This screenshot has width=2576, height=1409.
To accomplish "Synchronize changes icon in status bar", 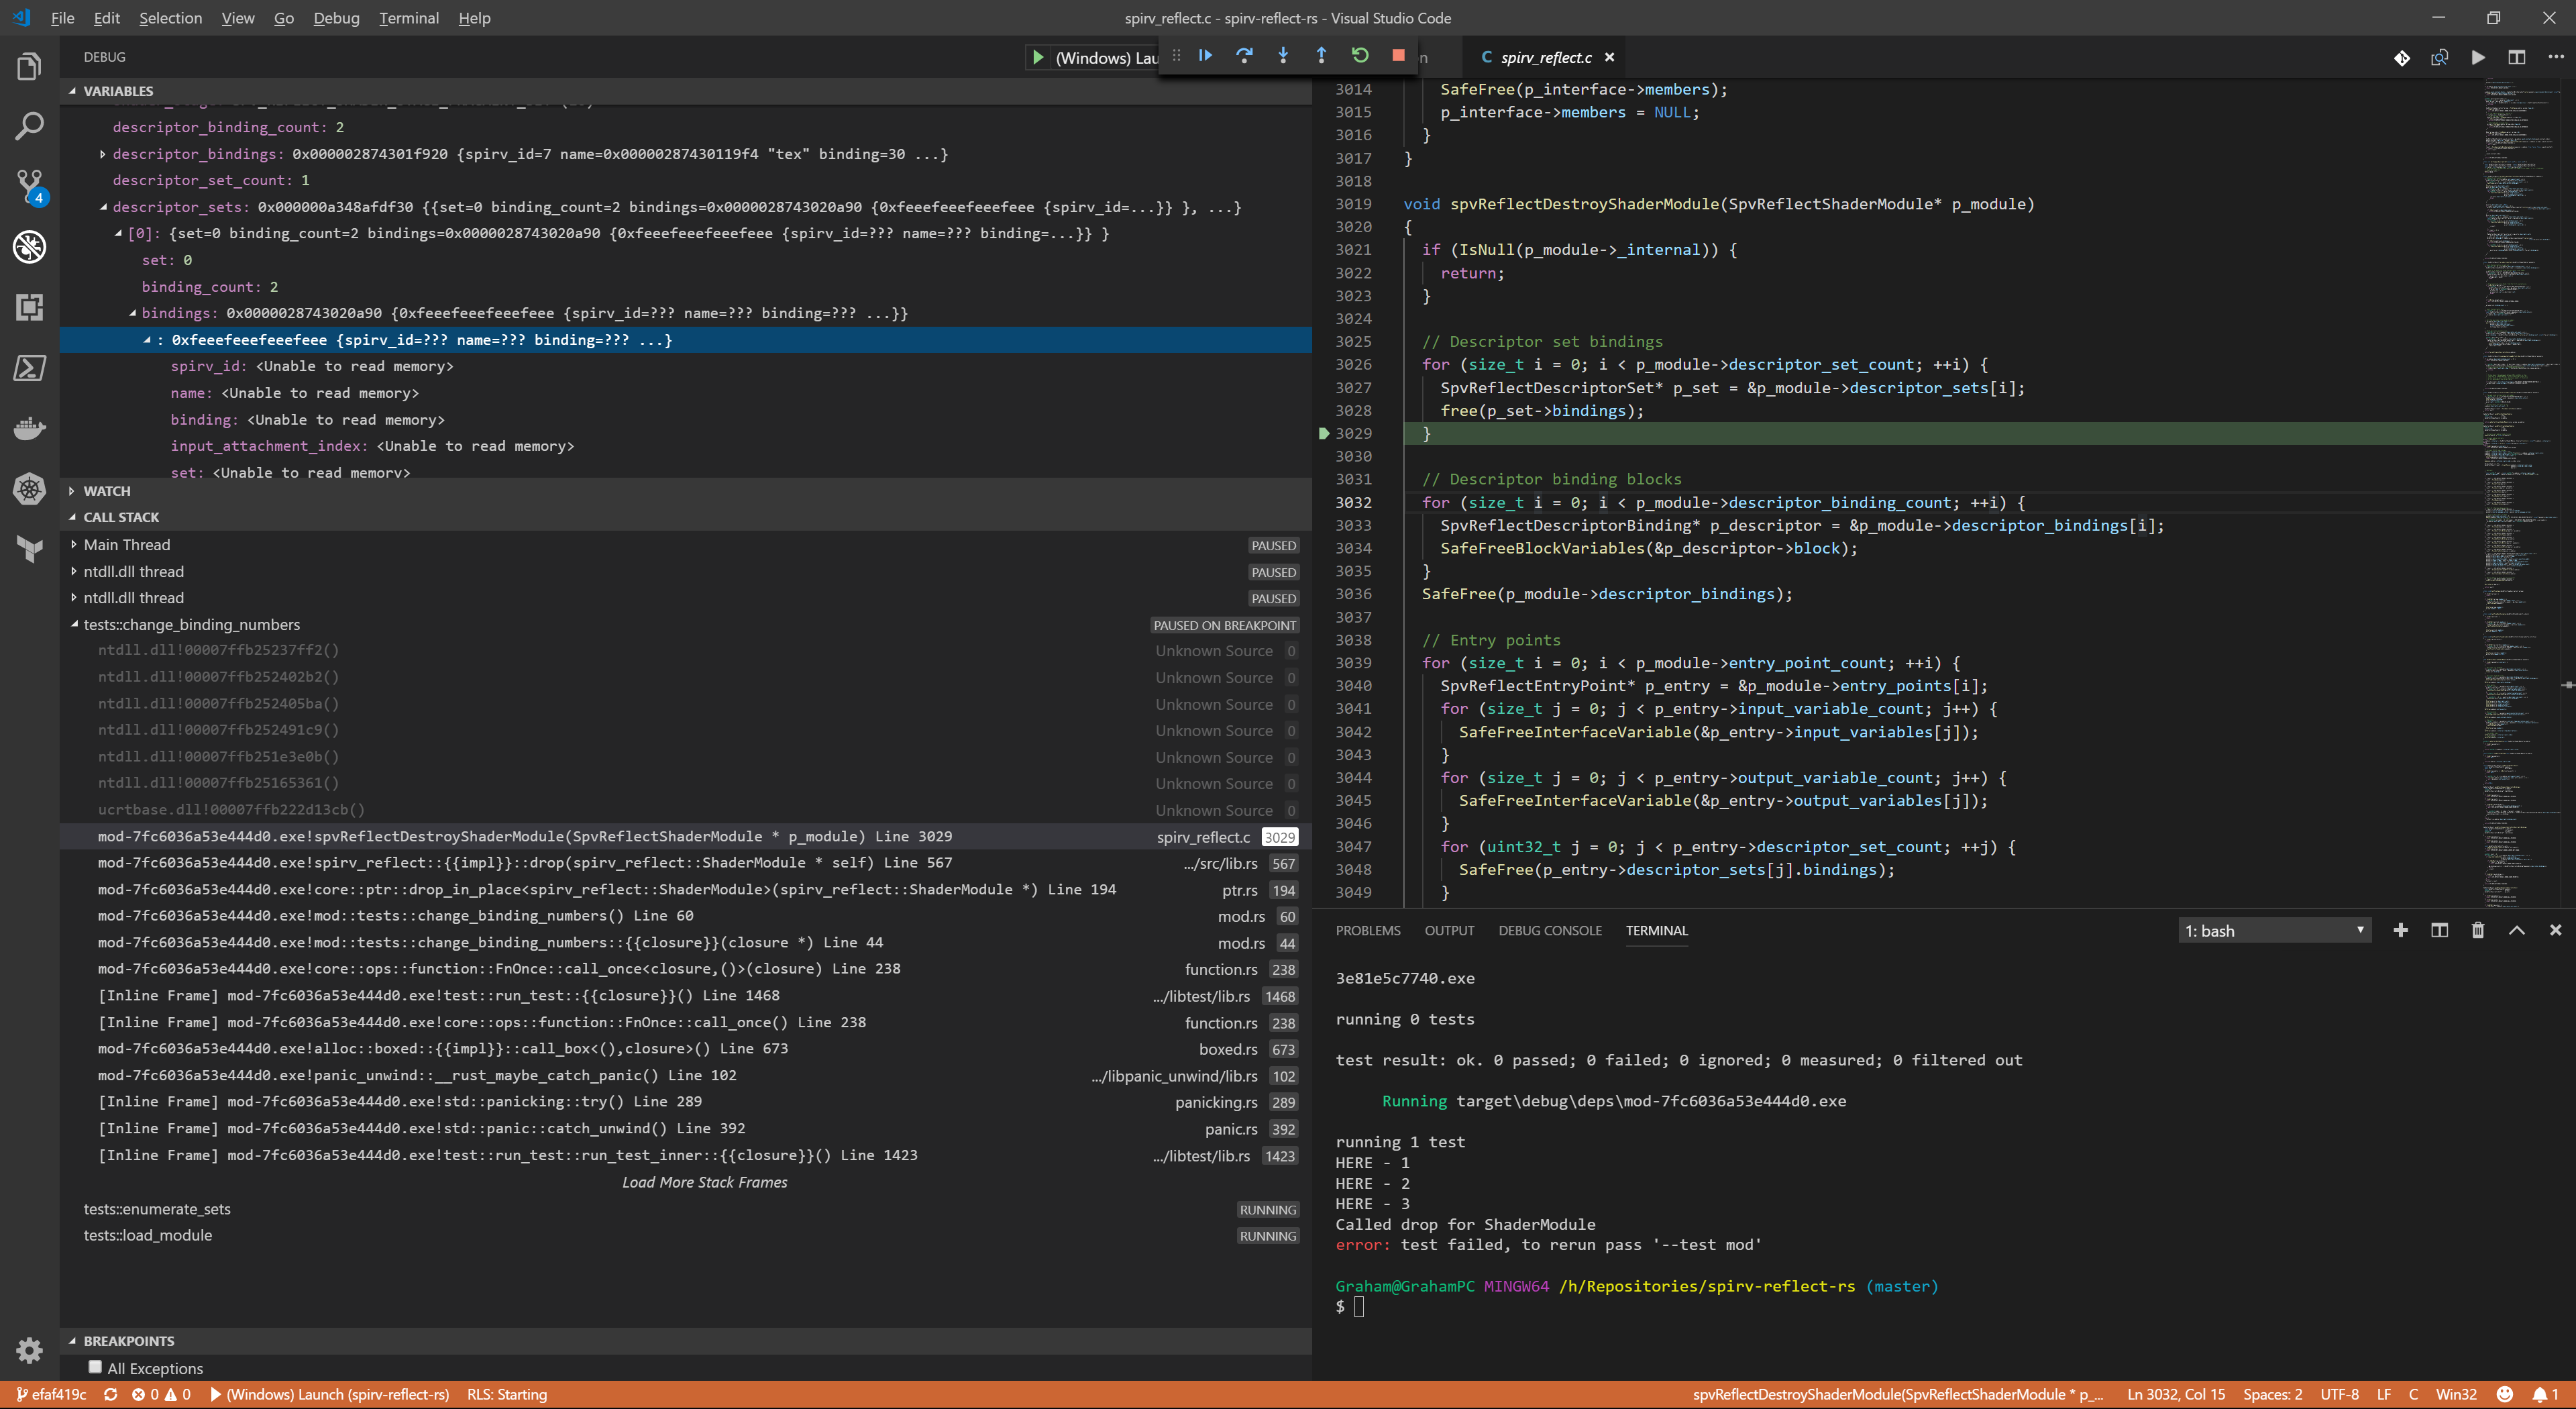I will click(111, 1394).
